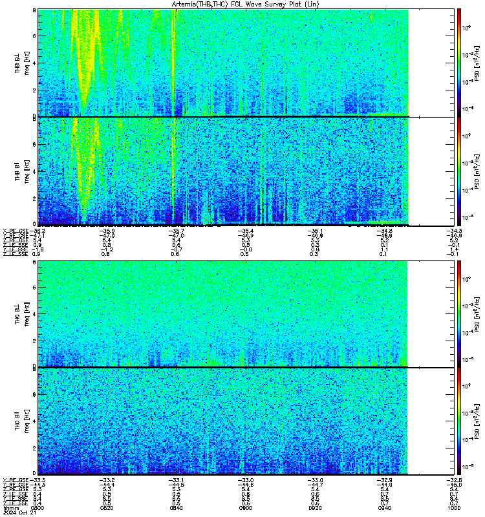Click the THB X_RE_GSE value '-36.2'
Image resolution: width=485 pixels, height=517 pixels.
(37, 231)
